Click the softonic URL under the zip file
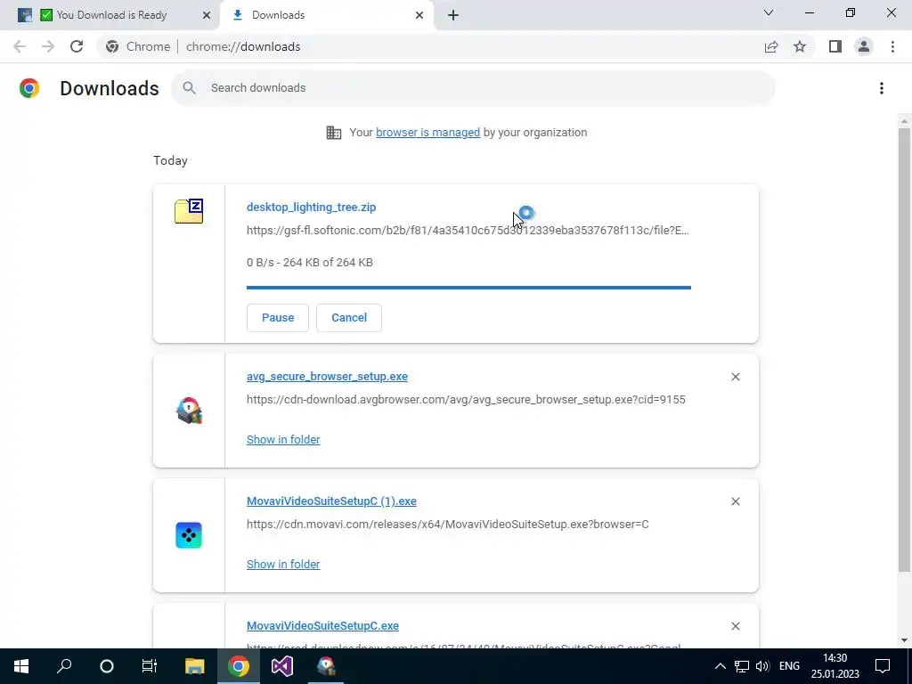This screenshot has width=912, height=684. [x=468, y=231]
